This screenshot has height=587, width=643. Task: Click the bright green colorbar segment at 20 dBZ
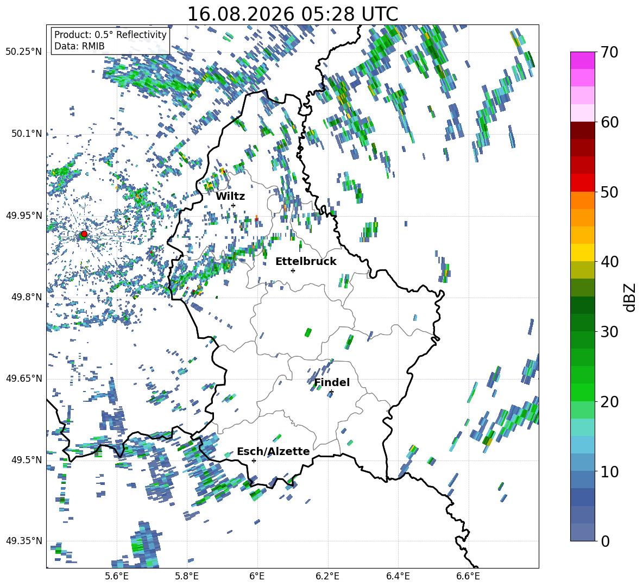[582, 392]
